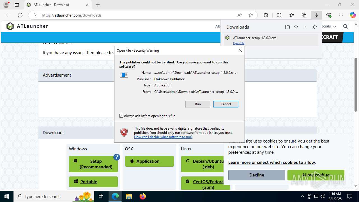Toggle split screen icon
This screenshot has width=359, height=202.
[279, 15]
